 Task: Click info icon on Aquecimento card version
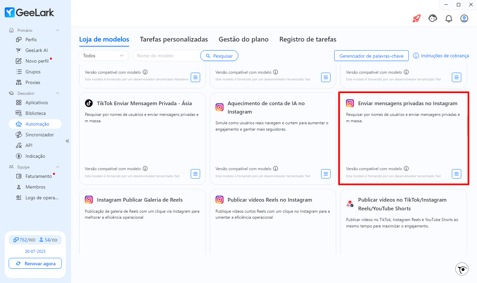point(276,168)
